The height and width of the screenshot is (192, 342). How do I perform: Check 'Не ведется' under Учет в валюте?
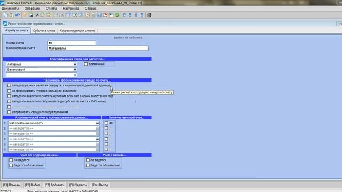coord(88,160)
